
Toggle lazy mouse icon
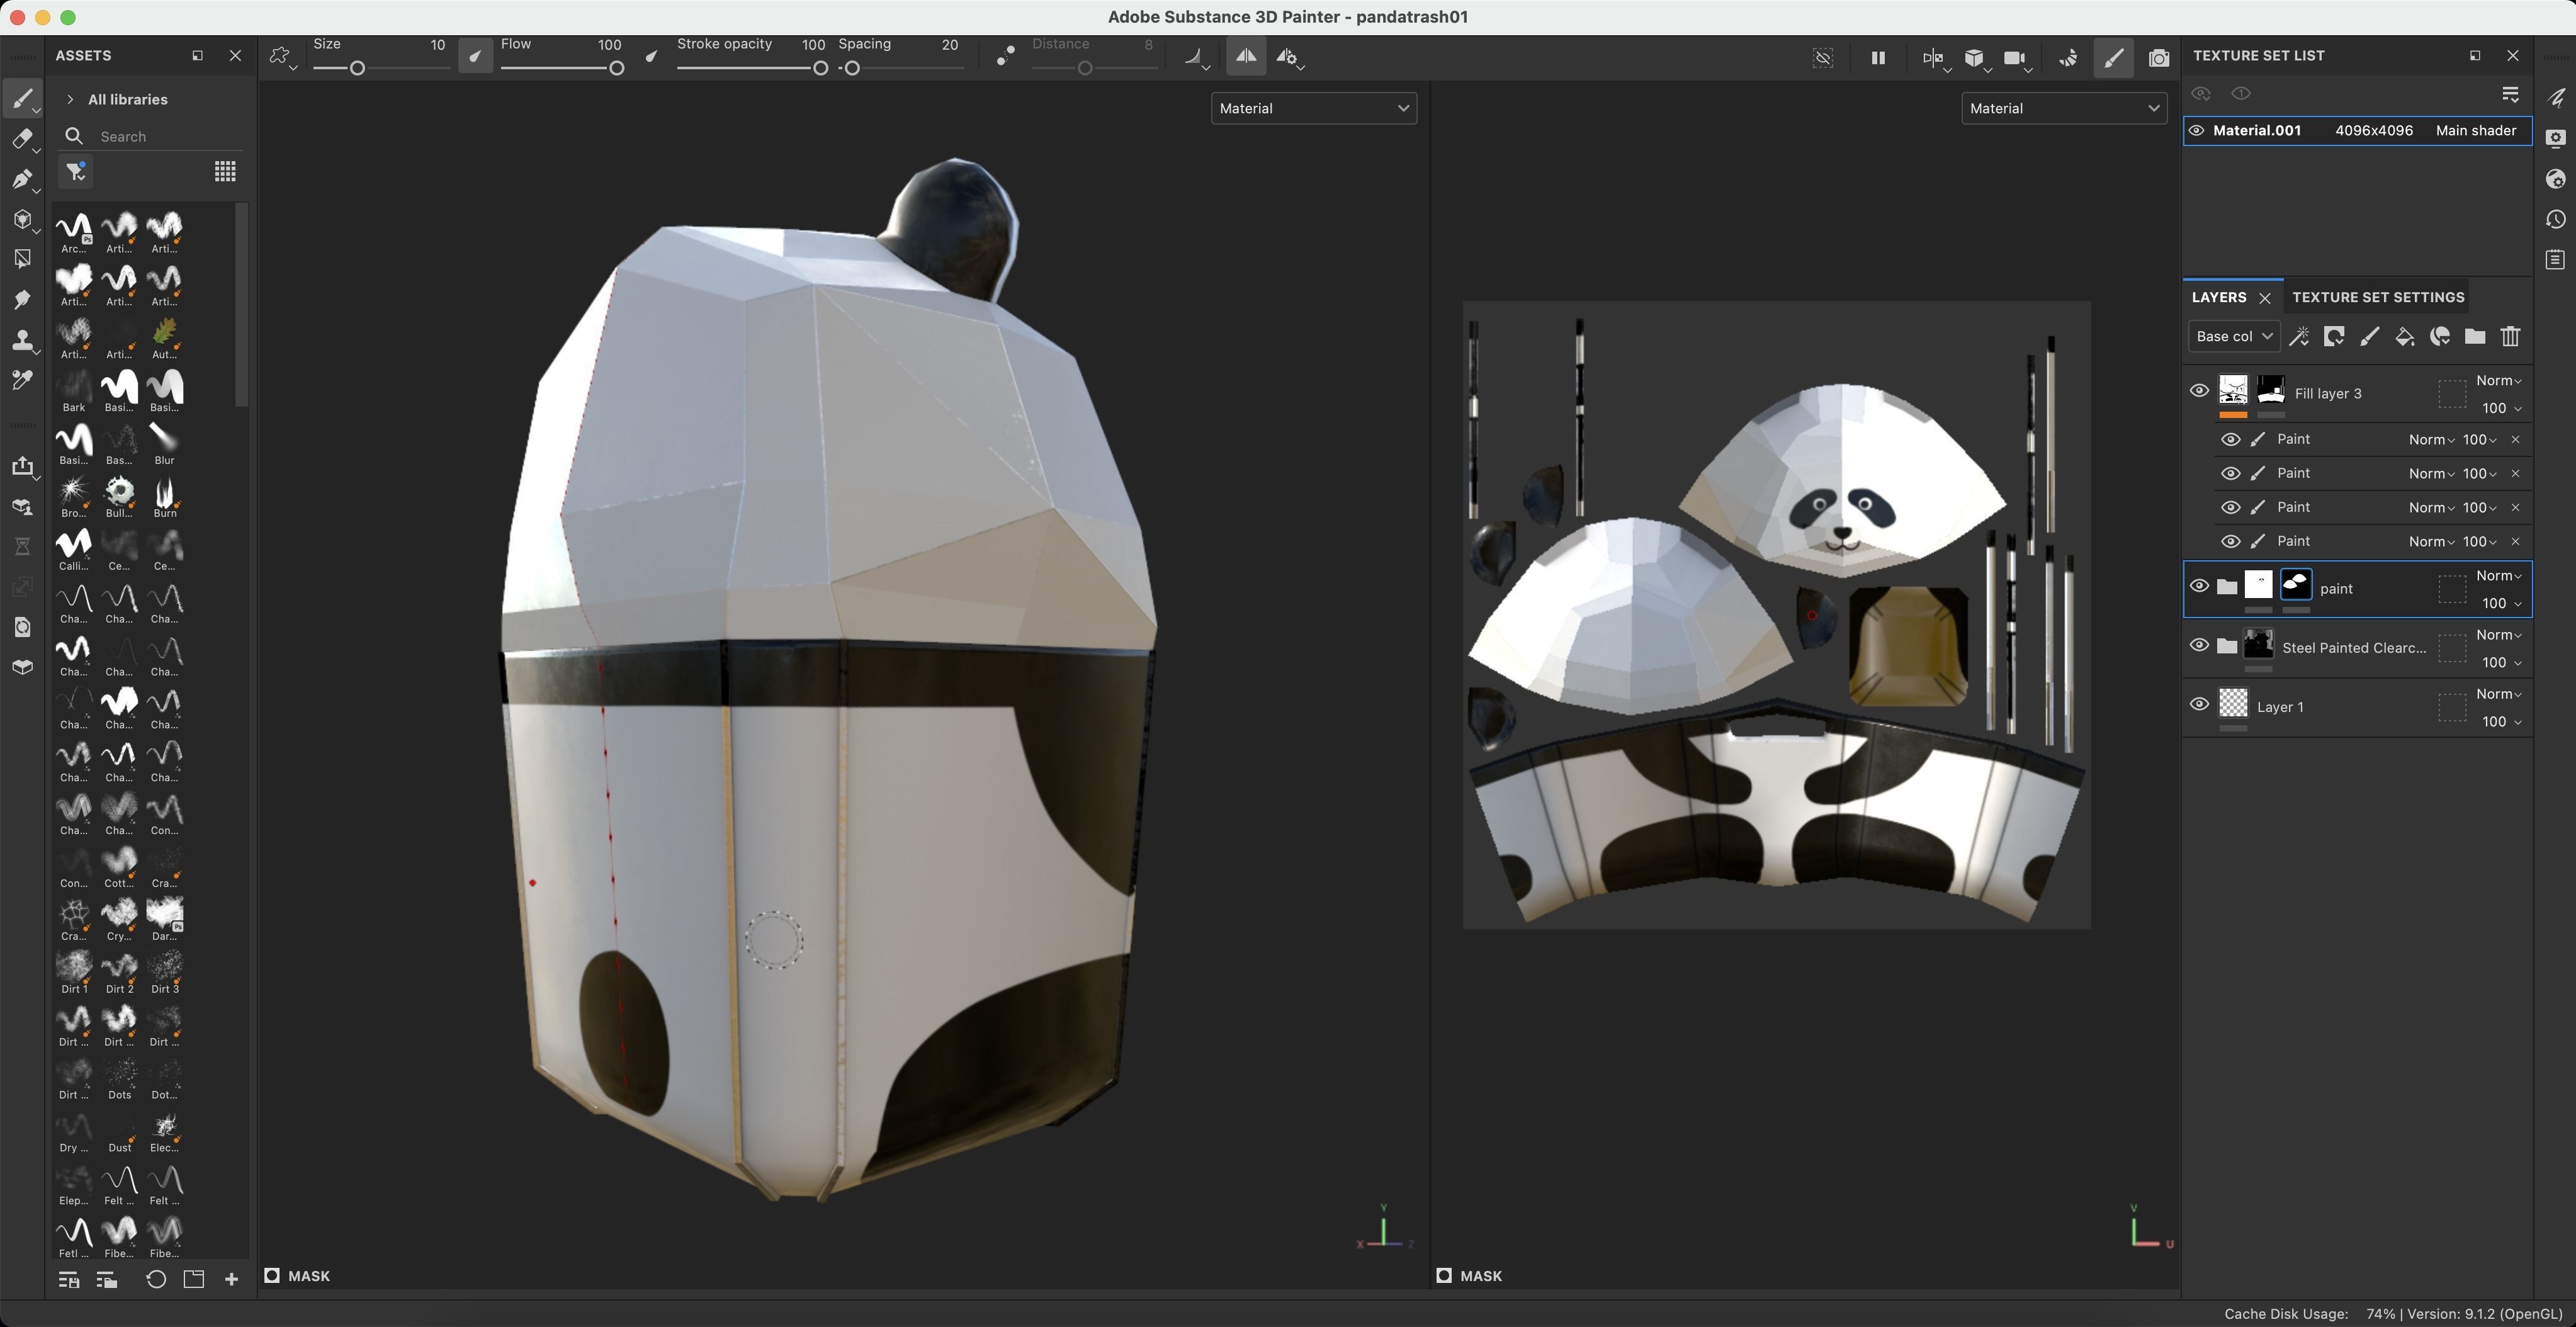[x=1005, y=57]
